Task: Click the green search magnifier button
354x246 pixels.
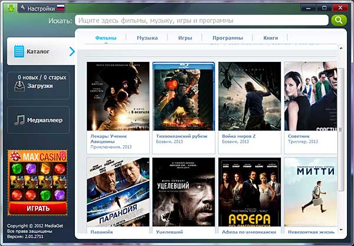Action: pos(339,20)
